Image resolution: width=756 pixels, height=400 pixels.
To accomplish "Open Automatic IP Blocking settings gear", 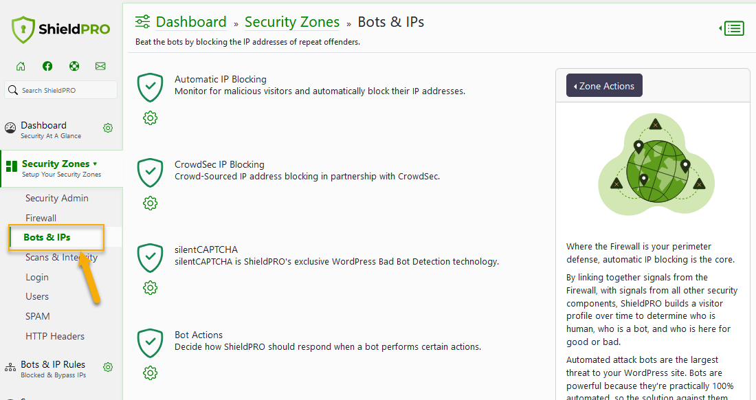I will (150, 118).
